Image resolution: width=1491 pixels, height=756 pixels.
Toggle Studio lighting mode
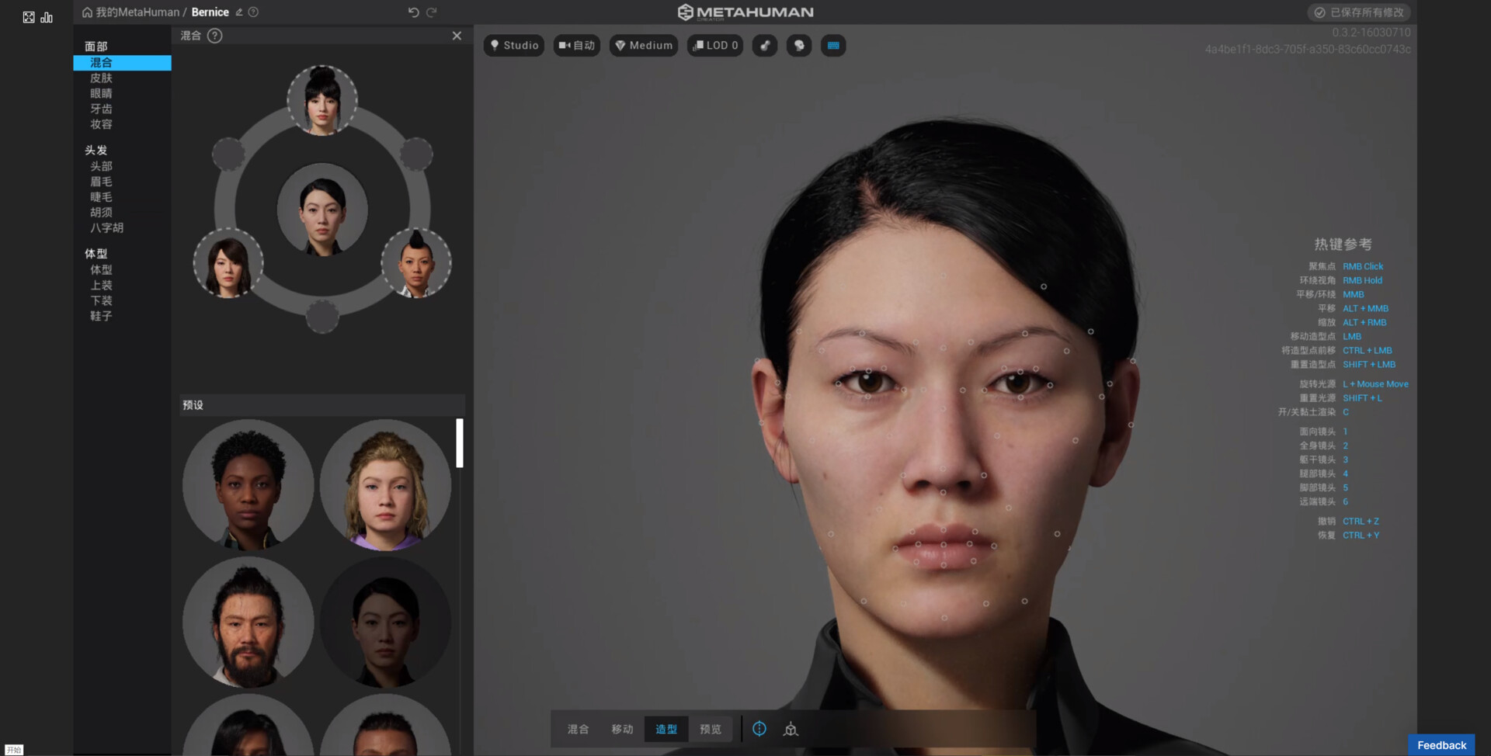pyautogui.click(x=513, y=45)
